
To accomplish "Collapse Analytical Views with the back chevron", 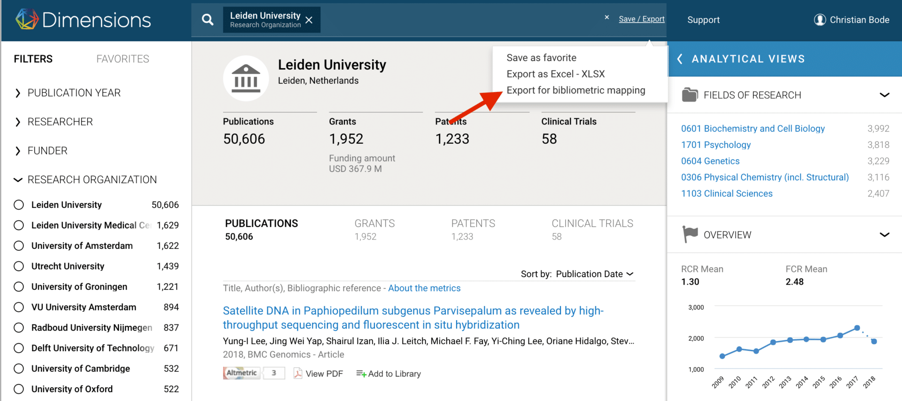I will click(679, 59).
